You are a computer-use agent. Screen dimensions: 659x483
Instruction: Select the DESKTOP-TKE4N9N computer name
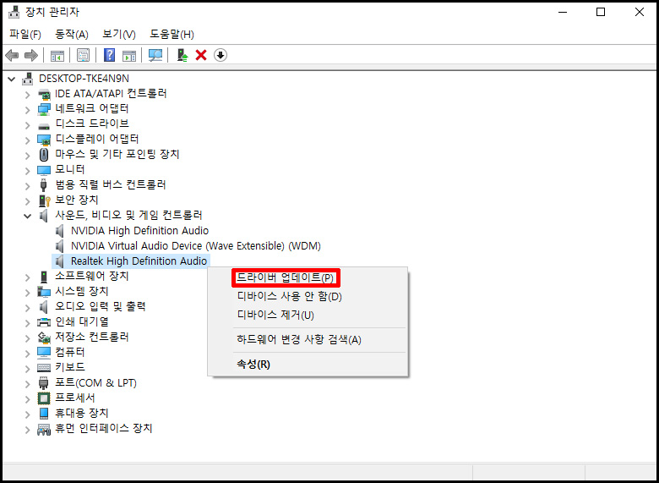coord(84,79)
